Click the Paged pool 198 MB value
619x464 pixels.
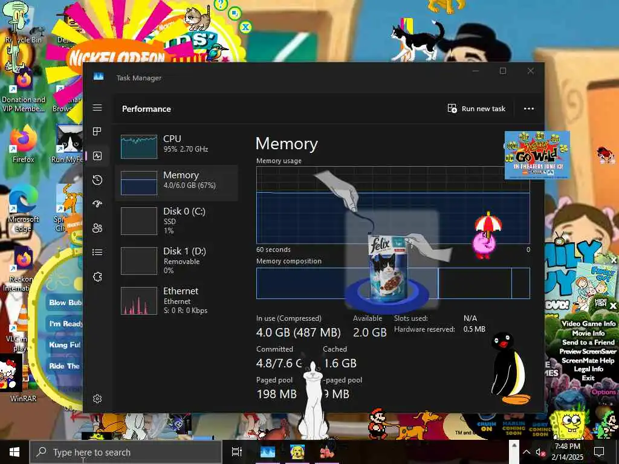(x=276, y=394)
